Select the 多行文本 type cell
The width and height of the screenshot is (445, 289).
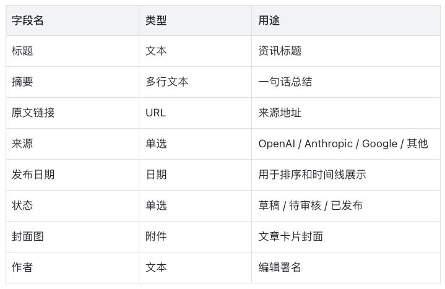tap(195, 82)
